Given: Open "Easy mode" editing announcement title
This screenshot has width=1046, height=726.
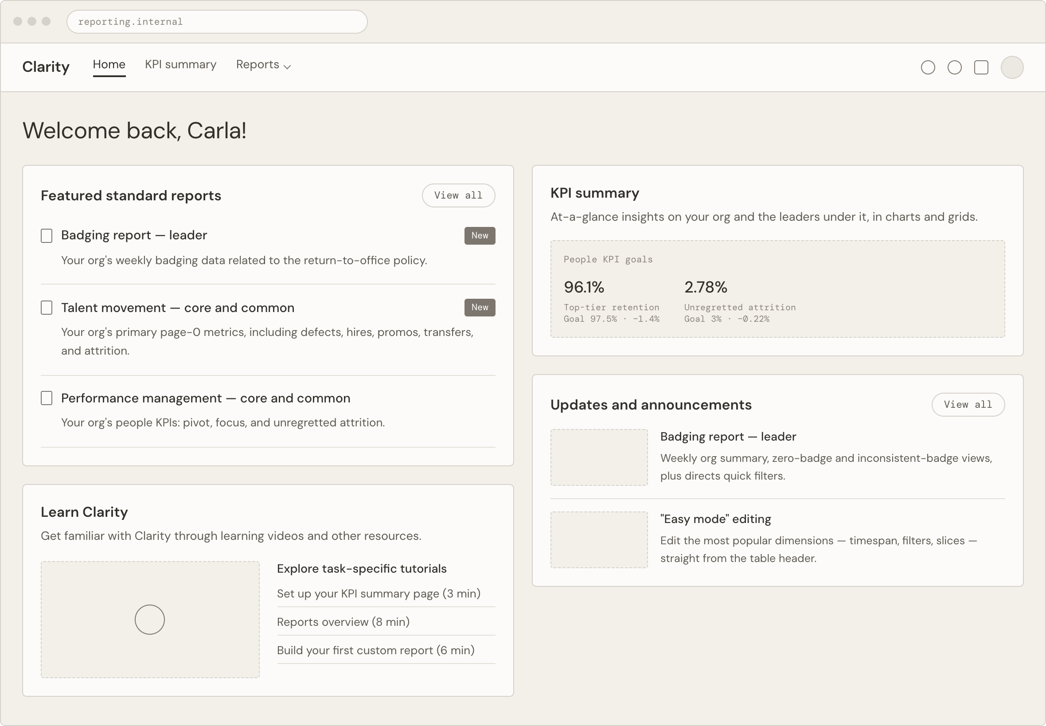Looking at the screenshot, I should (716, 519).
